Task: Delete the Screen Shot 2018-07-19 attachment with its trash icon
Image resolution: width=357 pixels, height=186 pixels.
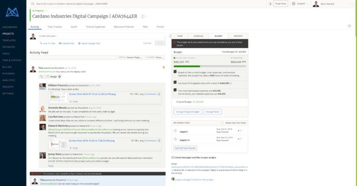Action: (x=159, y=94)
